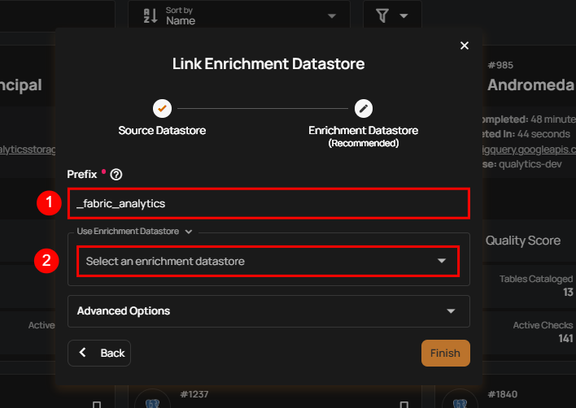Toggle the Use Enrichment Datastore chevron

[x=189, y=232]
